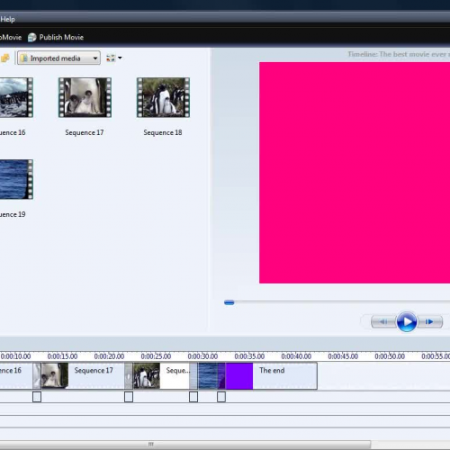Select the blue ocean clip on timeline
Viewport: 450px width, 450px height.
tap(208, 376)
